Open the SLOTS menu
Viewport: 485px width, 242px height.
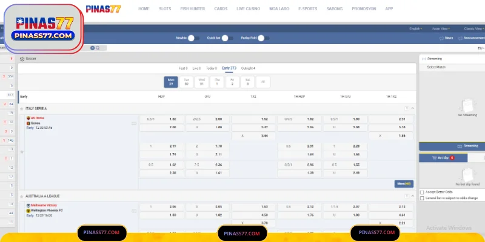[165, 9]
